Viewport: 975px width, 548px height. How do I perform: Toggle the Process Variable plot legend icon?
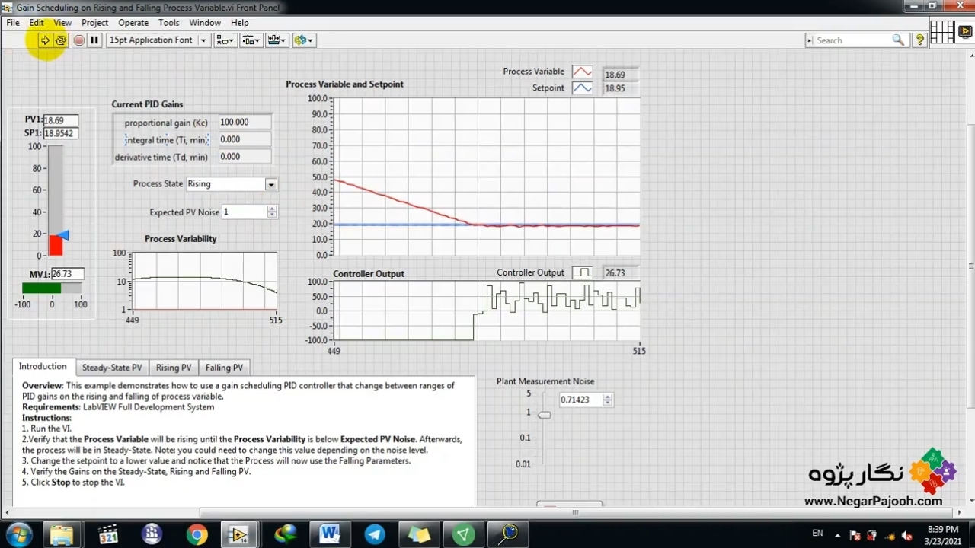(582, 72)
